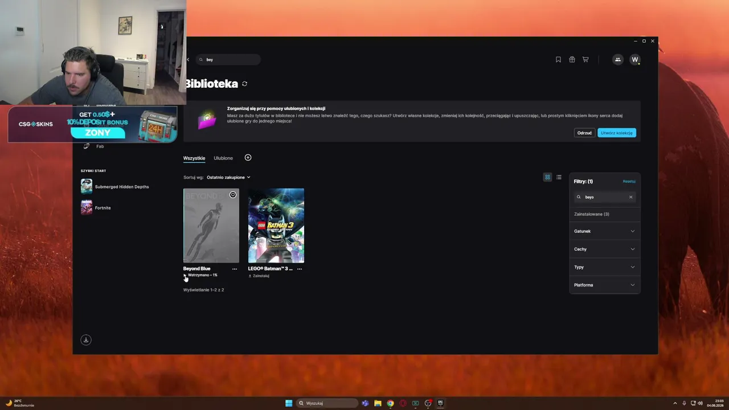Add Beyond Blue to favorites
The width and height of the screenshot is (729, 410).
tap(233, 195)
